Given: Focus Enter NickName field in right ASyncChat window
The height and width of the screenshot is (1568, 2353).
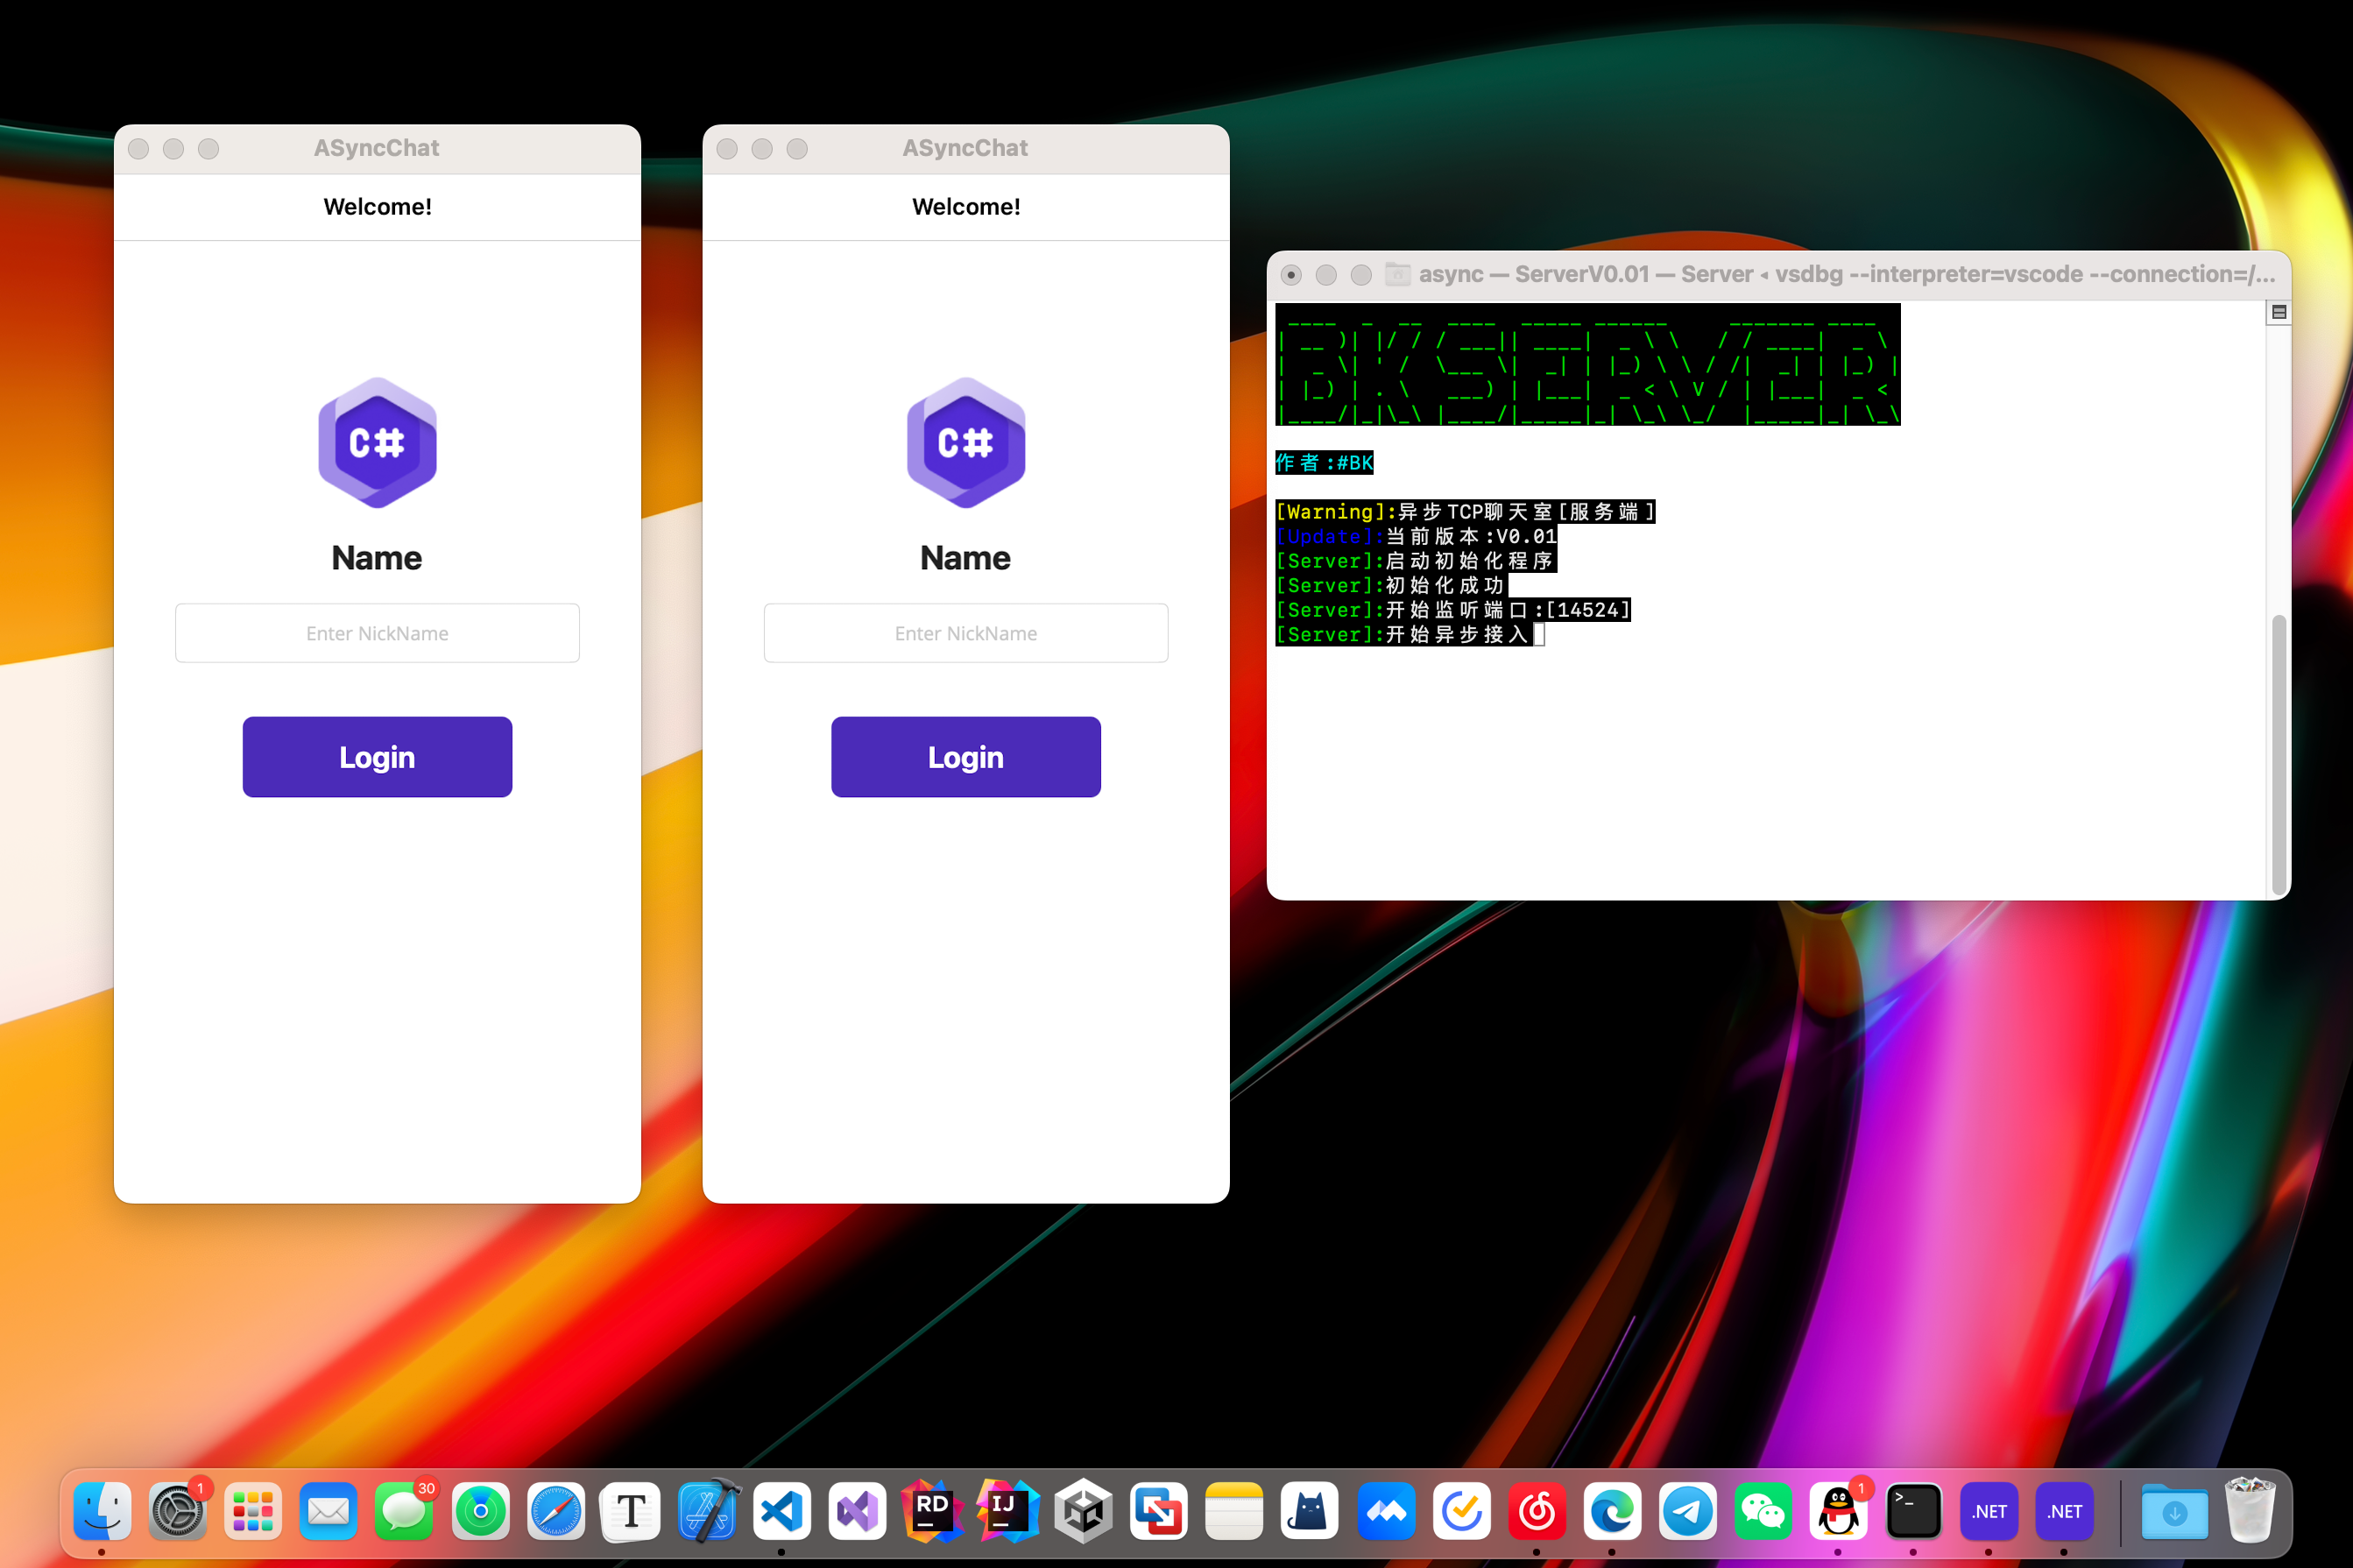Looking at the screenshot, I should (966, 633).
